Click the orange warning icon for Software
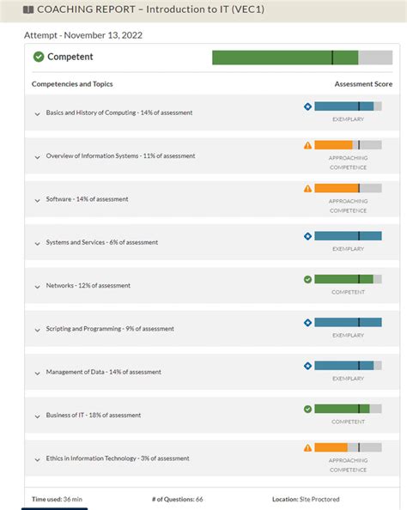 point(307,188)
